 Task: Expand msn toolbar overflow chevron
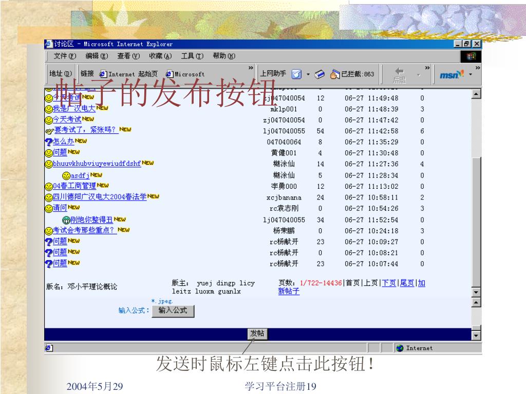(x=478, y=68)
